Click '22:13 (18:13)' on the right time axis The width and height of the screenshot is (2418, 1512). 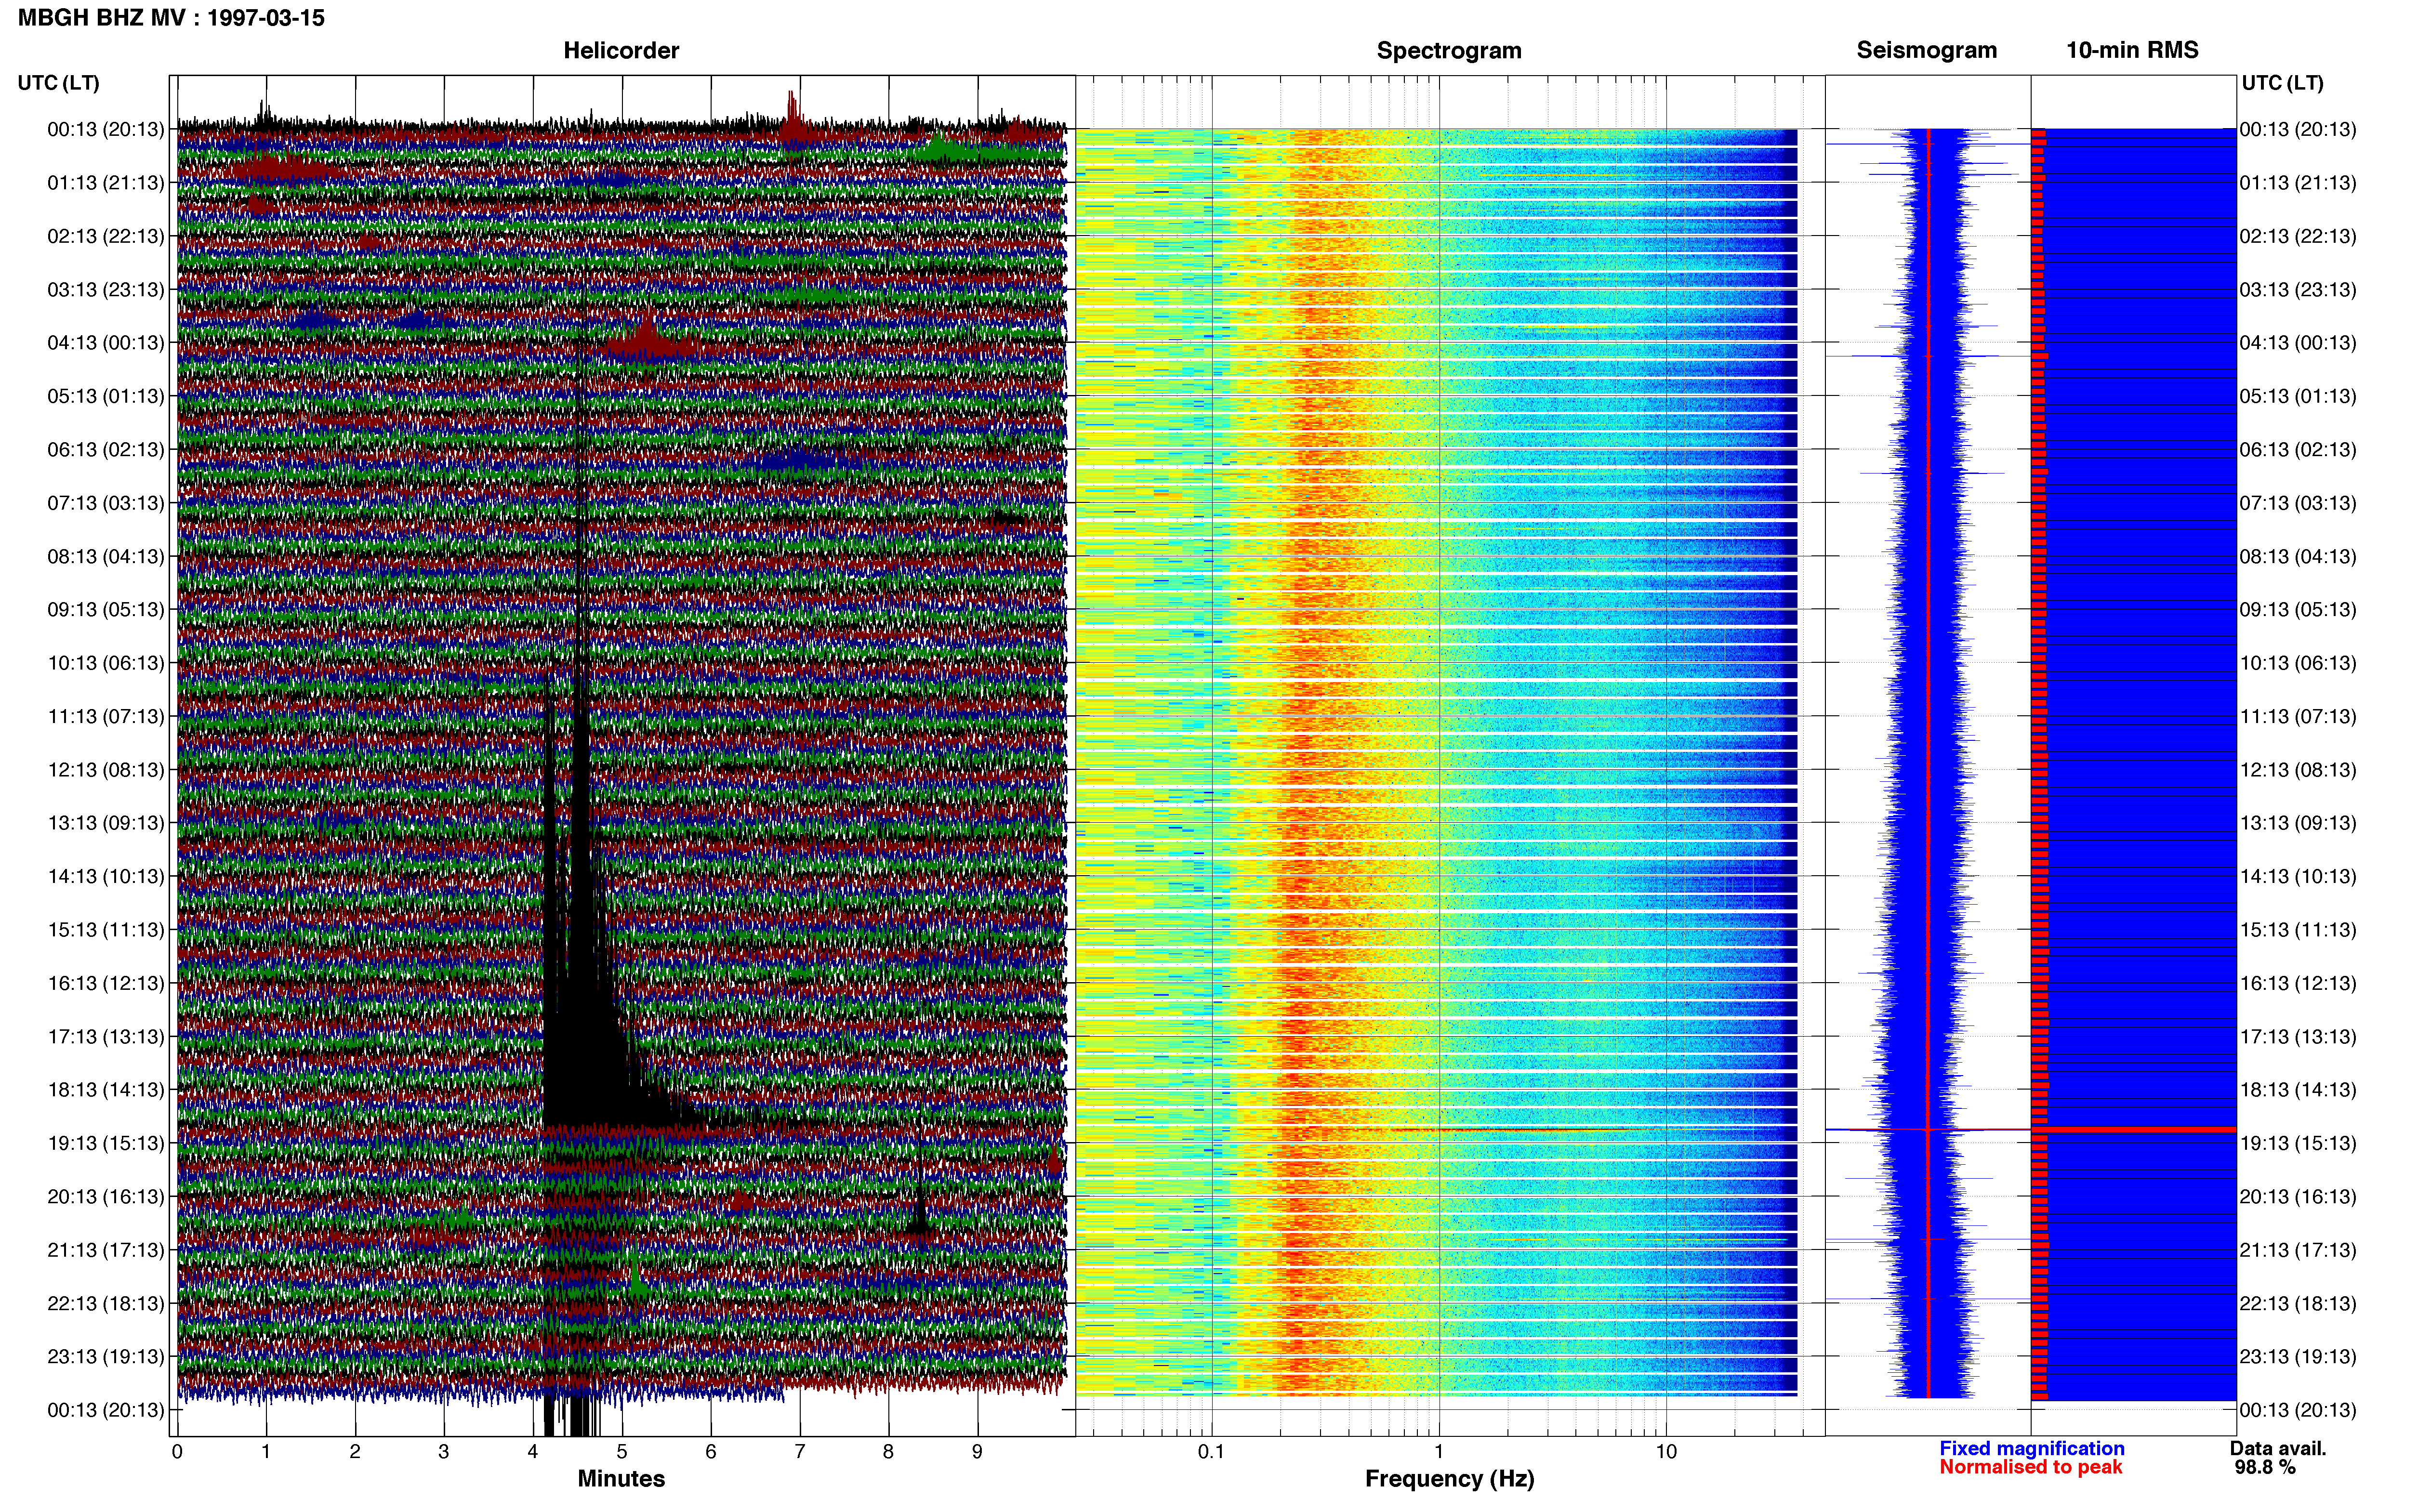point(2298,1304)
